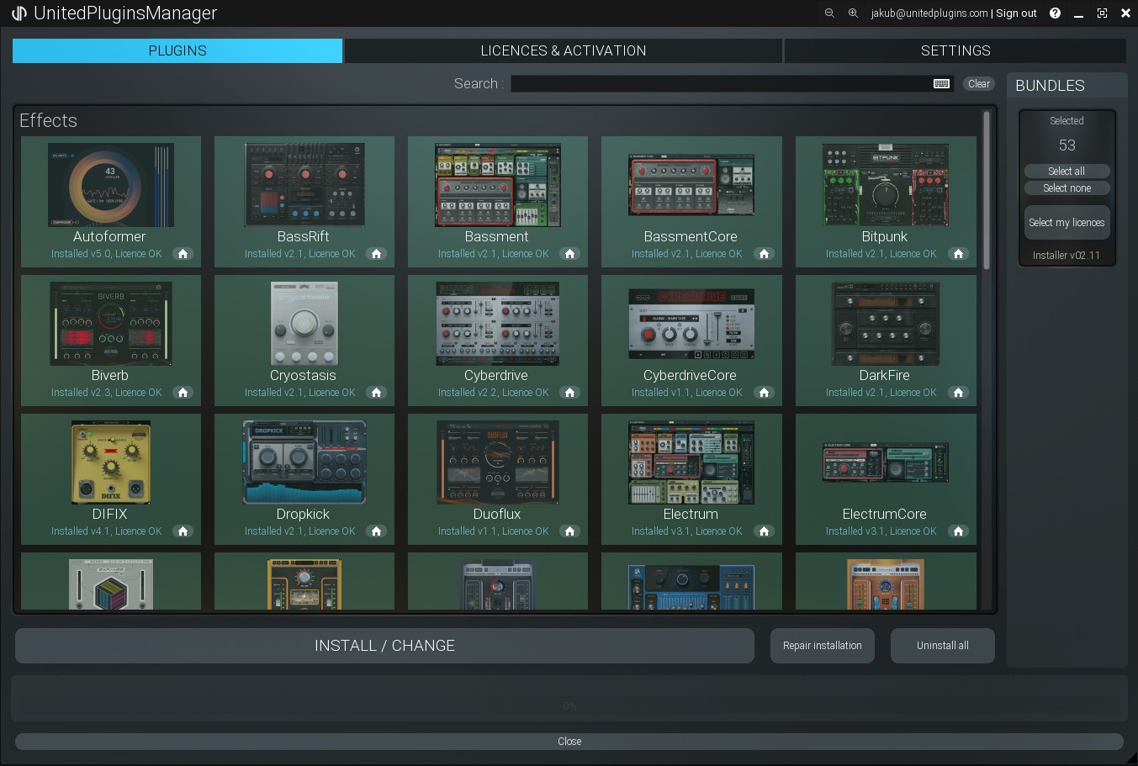
Task: Open the help question mark icon
Action: click(x=1055, y=13)
